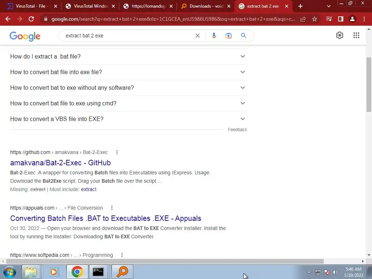Viewport: 372px width, 279px height.
Task: Click the padlock site info icon
Action: [46, 19]
